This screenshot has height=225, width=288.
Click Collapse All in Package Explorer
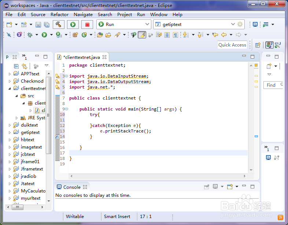(16, 66)
